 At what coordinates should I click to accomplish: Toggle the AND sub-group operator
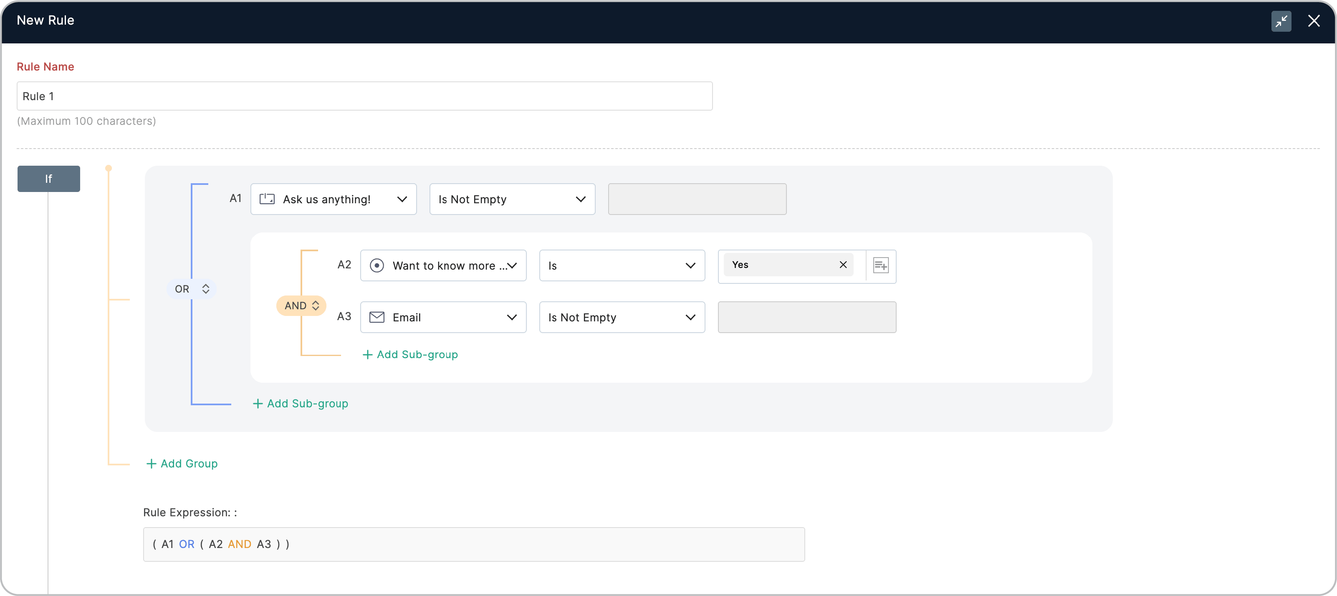(301, 306)
